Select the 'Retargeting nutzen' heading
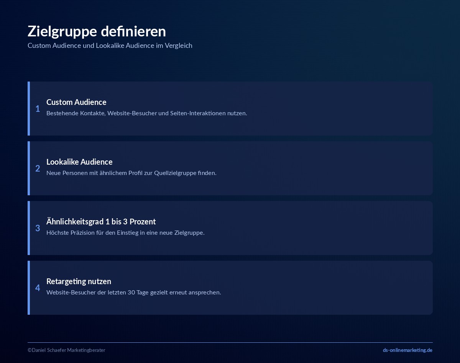The height and width of the screenshot is (363, 460). tap(79, 281)
